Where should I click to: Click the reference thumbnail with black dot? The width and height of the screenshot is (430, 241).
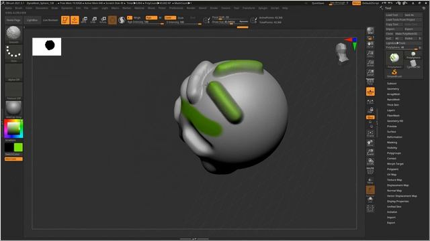(46, 46)
